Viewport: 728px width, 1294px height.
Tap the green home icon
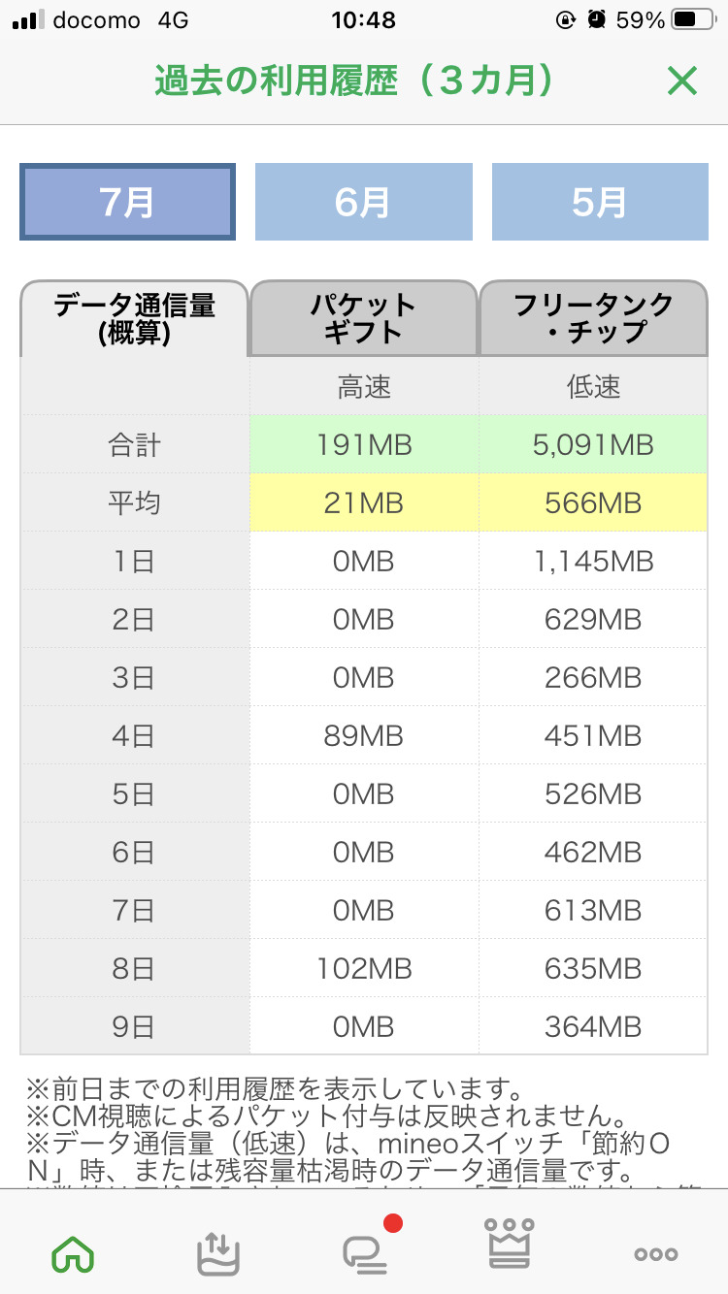pyautogui.click(x=73, y=1252)
